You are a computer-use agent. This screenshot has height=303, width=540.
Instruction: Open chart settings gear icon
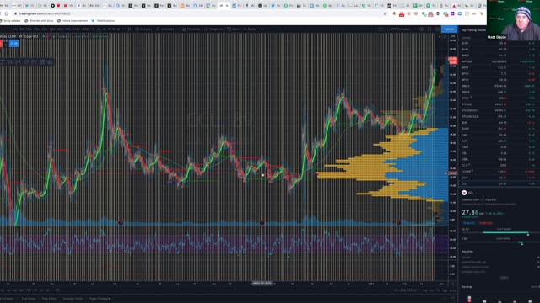(422, 29)
